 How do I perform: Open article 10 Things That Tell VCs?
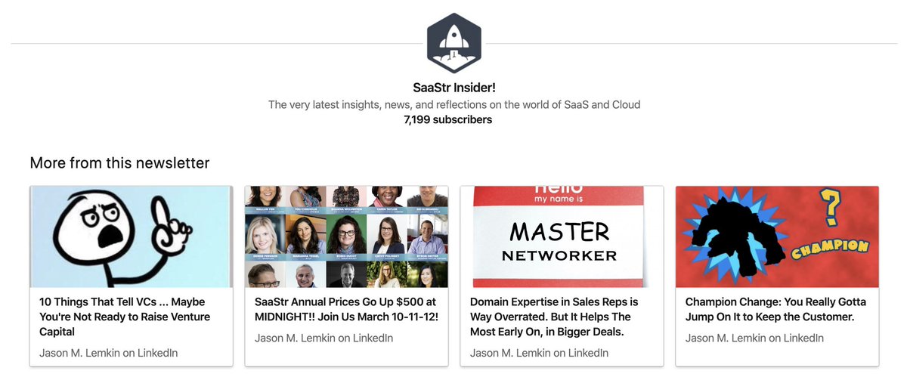(x=125, y=317)
